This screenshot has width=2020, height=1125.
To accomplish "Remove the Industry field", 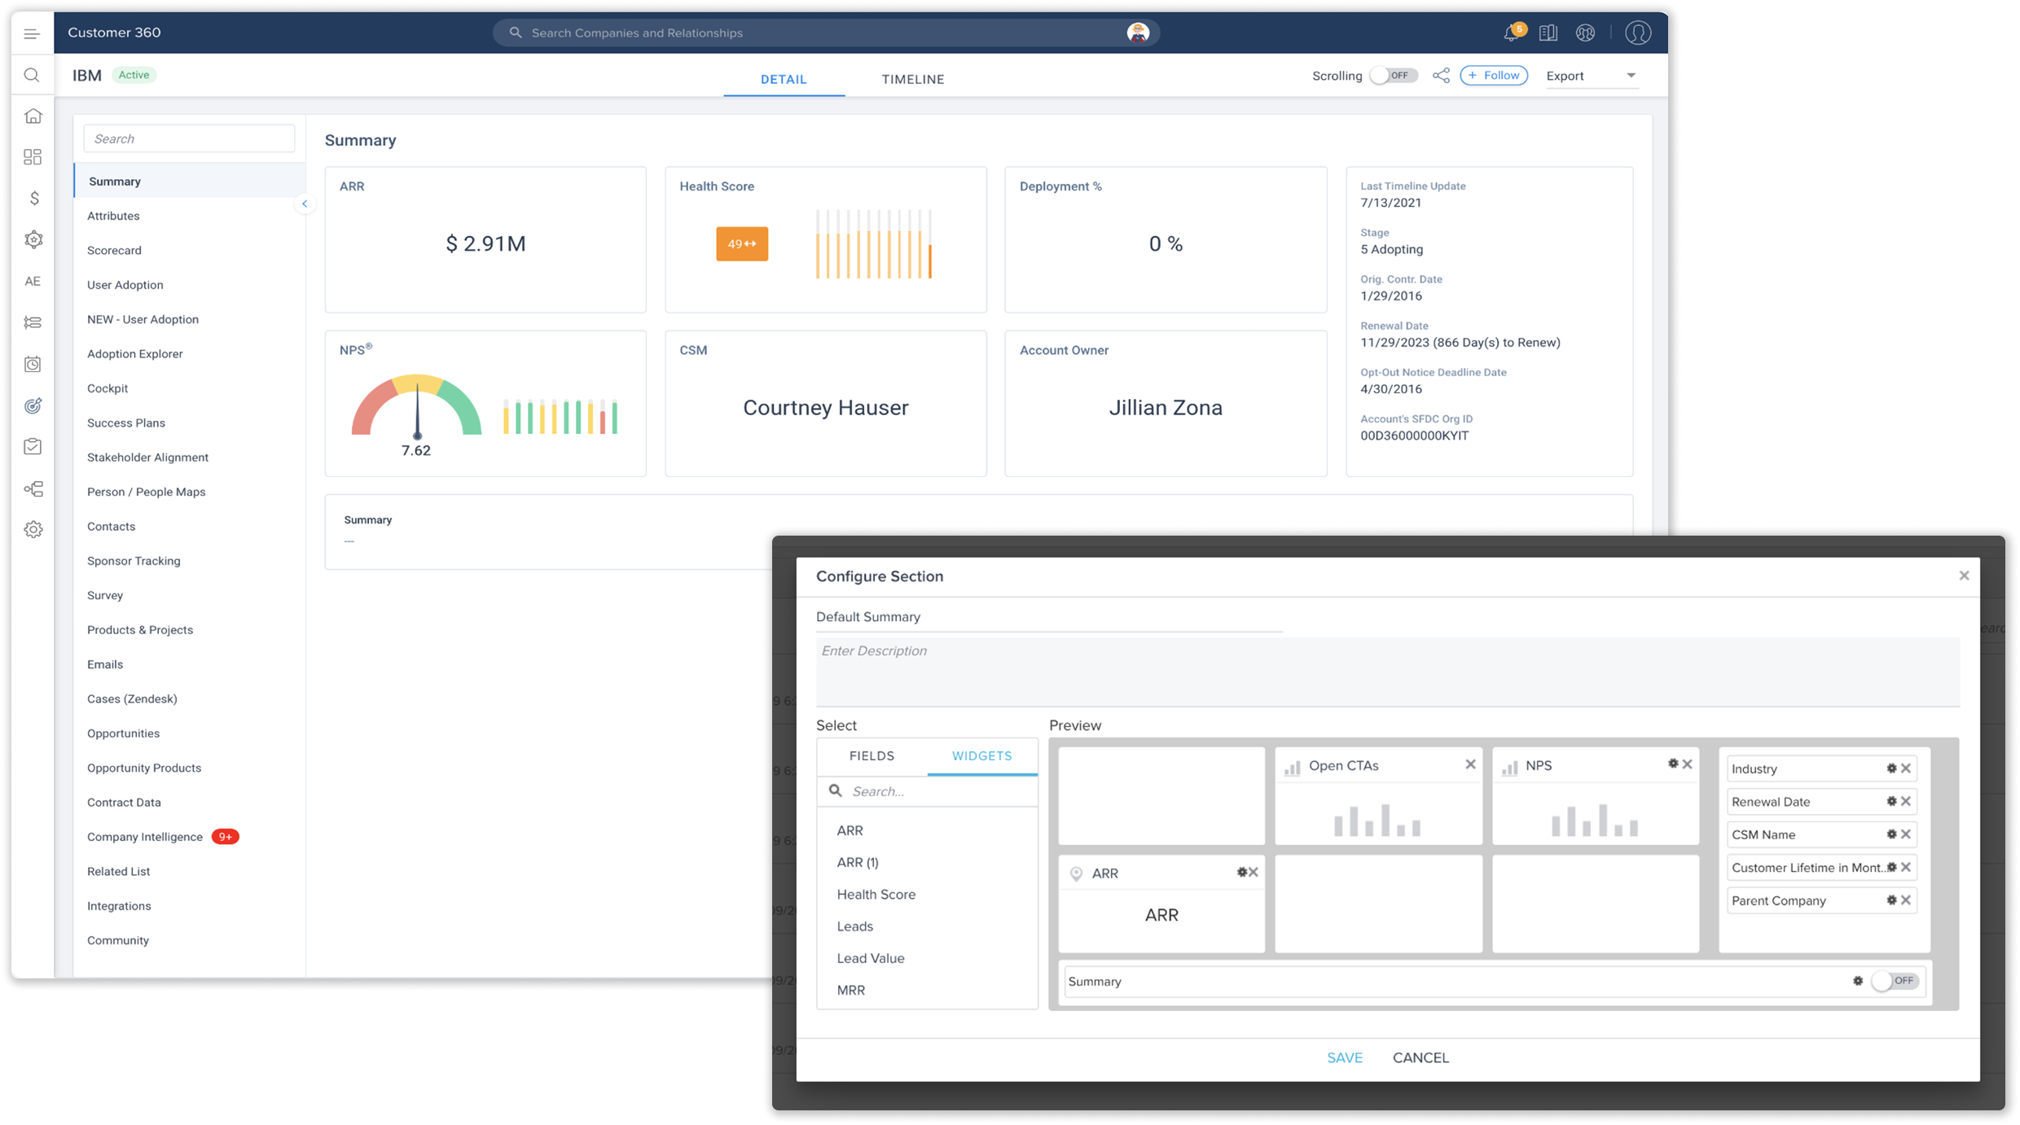I will [1906, 768].
